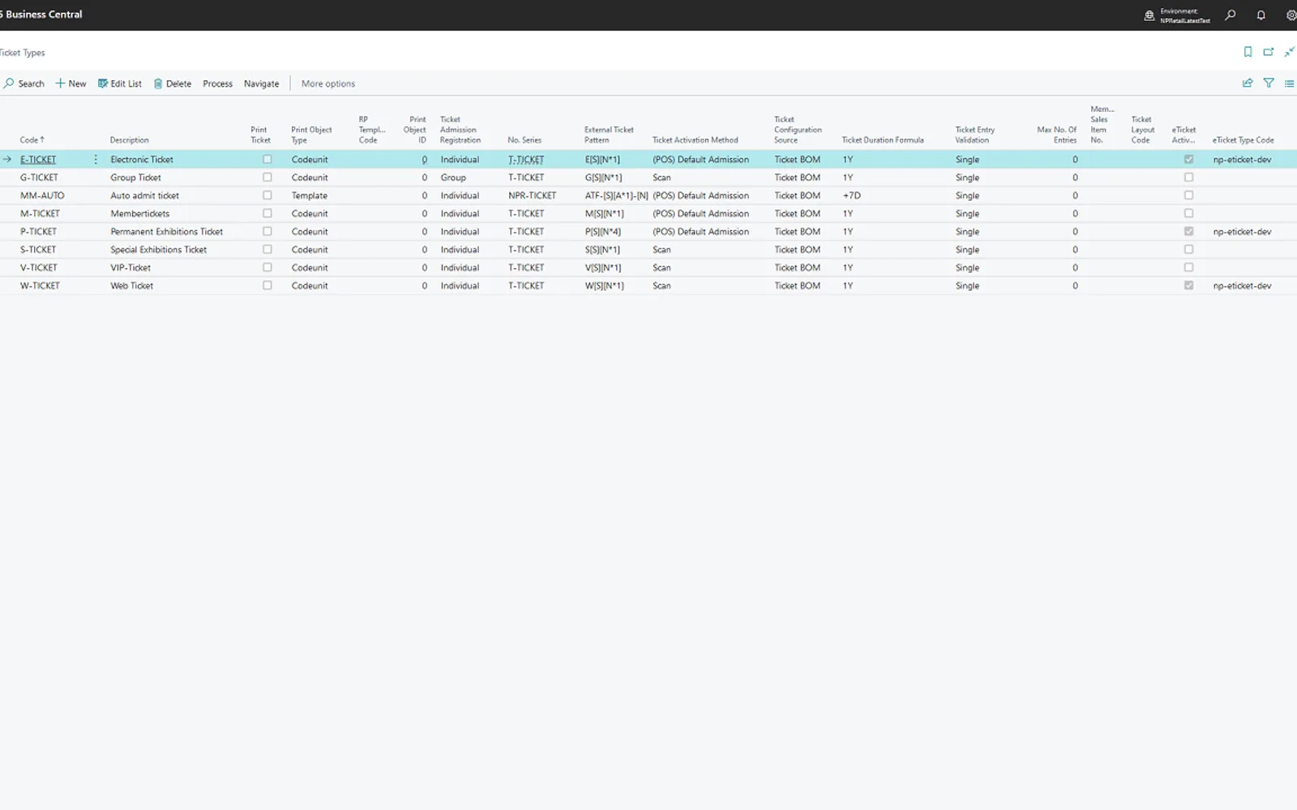Open the E-TICKET code link
This screenshot has width=1297, height=810.
coord(38,160)
